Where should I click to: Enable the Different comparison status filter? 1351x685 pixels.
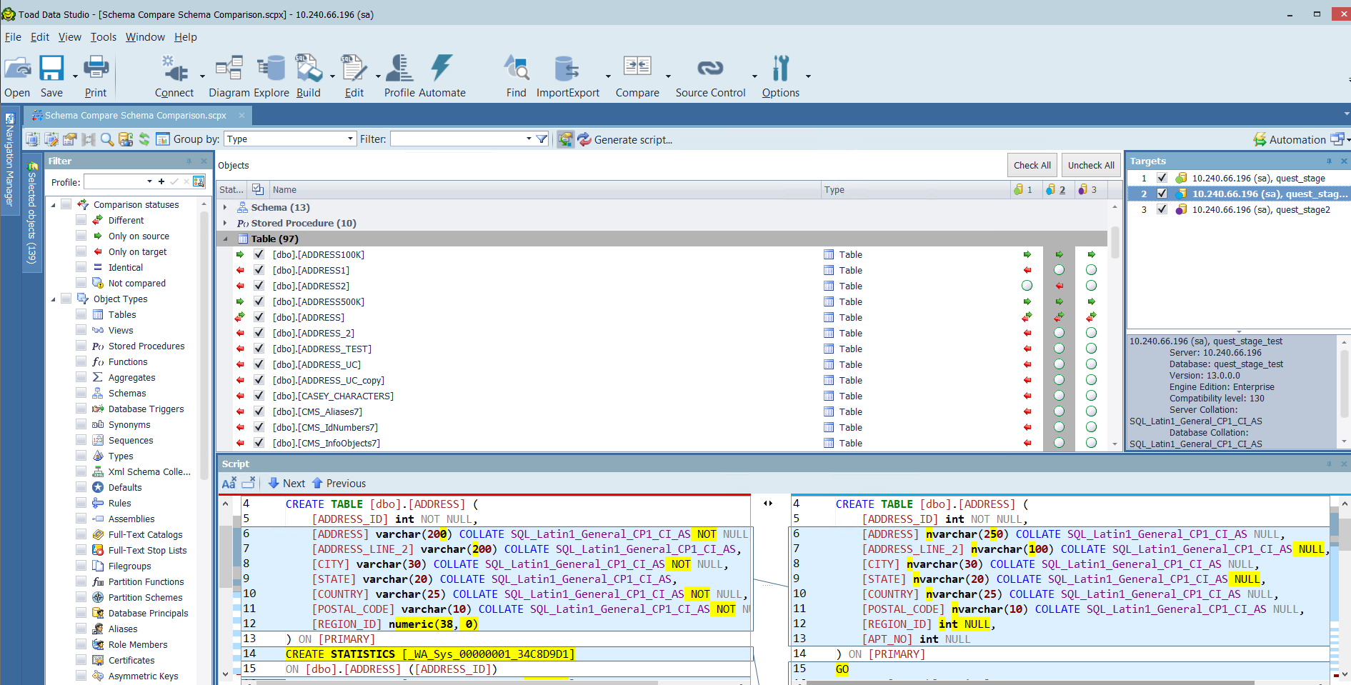pyautogui.click(x=81, y=220)
